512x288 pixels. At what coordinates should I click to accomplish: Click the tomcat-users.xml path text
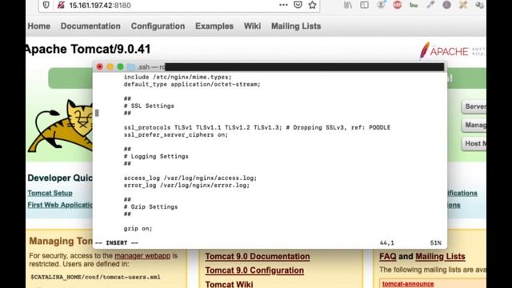tap(95, 277)
